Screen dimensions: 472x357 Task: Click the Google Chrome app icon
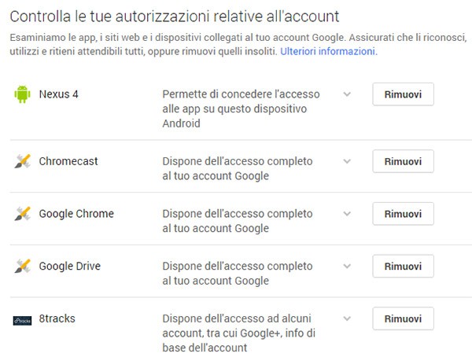(23, 214)
